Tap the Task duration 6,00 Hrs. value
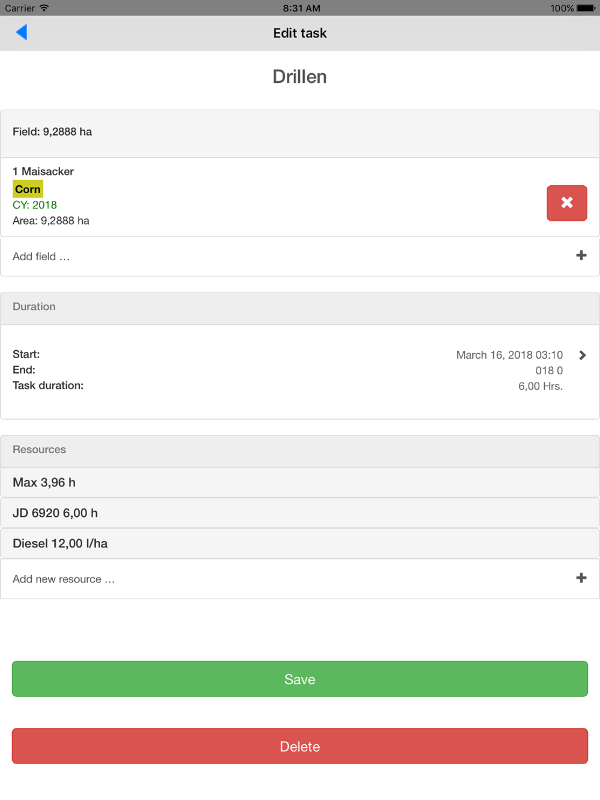600x800 pixels. point(540,386)
